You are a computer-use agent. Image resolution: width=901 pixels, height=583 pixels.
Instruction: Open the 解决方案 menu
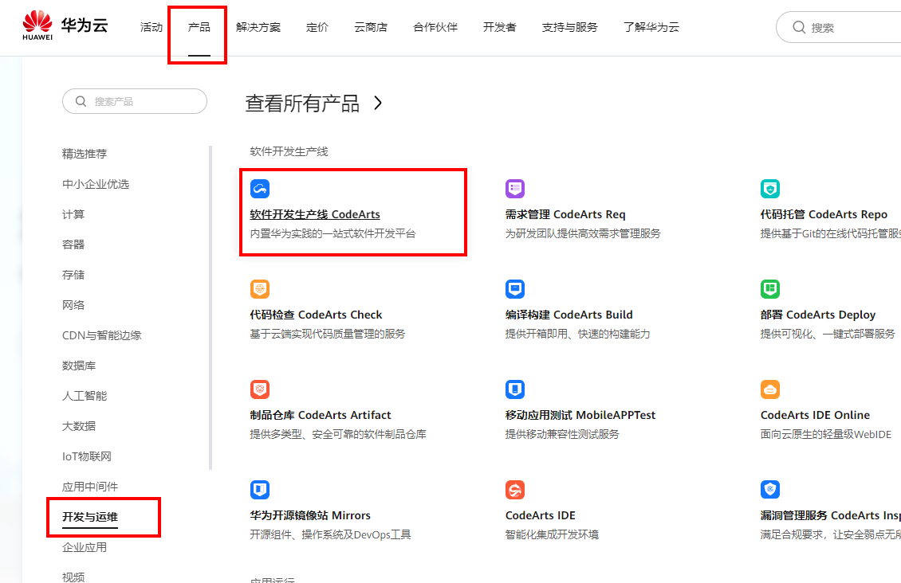click(258, 27)
